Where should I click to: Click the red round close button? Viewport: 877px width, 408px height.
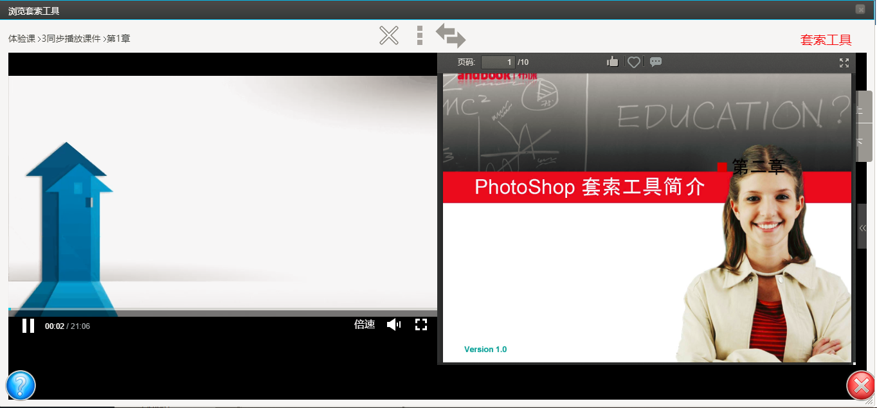tap(861, 386)
